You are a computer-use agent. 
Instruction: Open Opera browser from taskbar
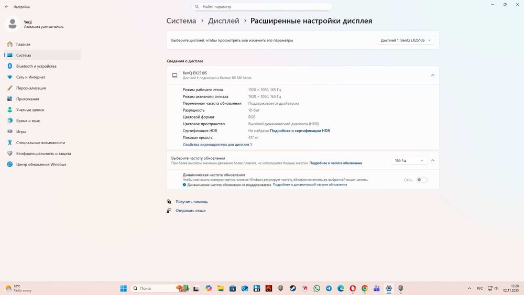click(353, 288)
